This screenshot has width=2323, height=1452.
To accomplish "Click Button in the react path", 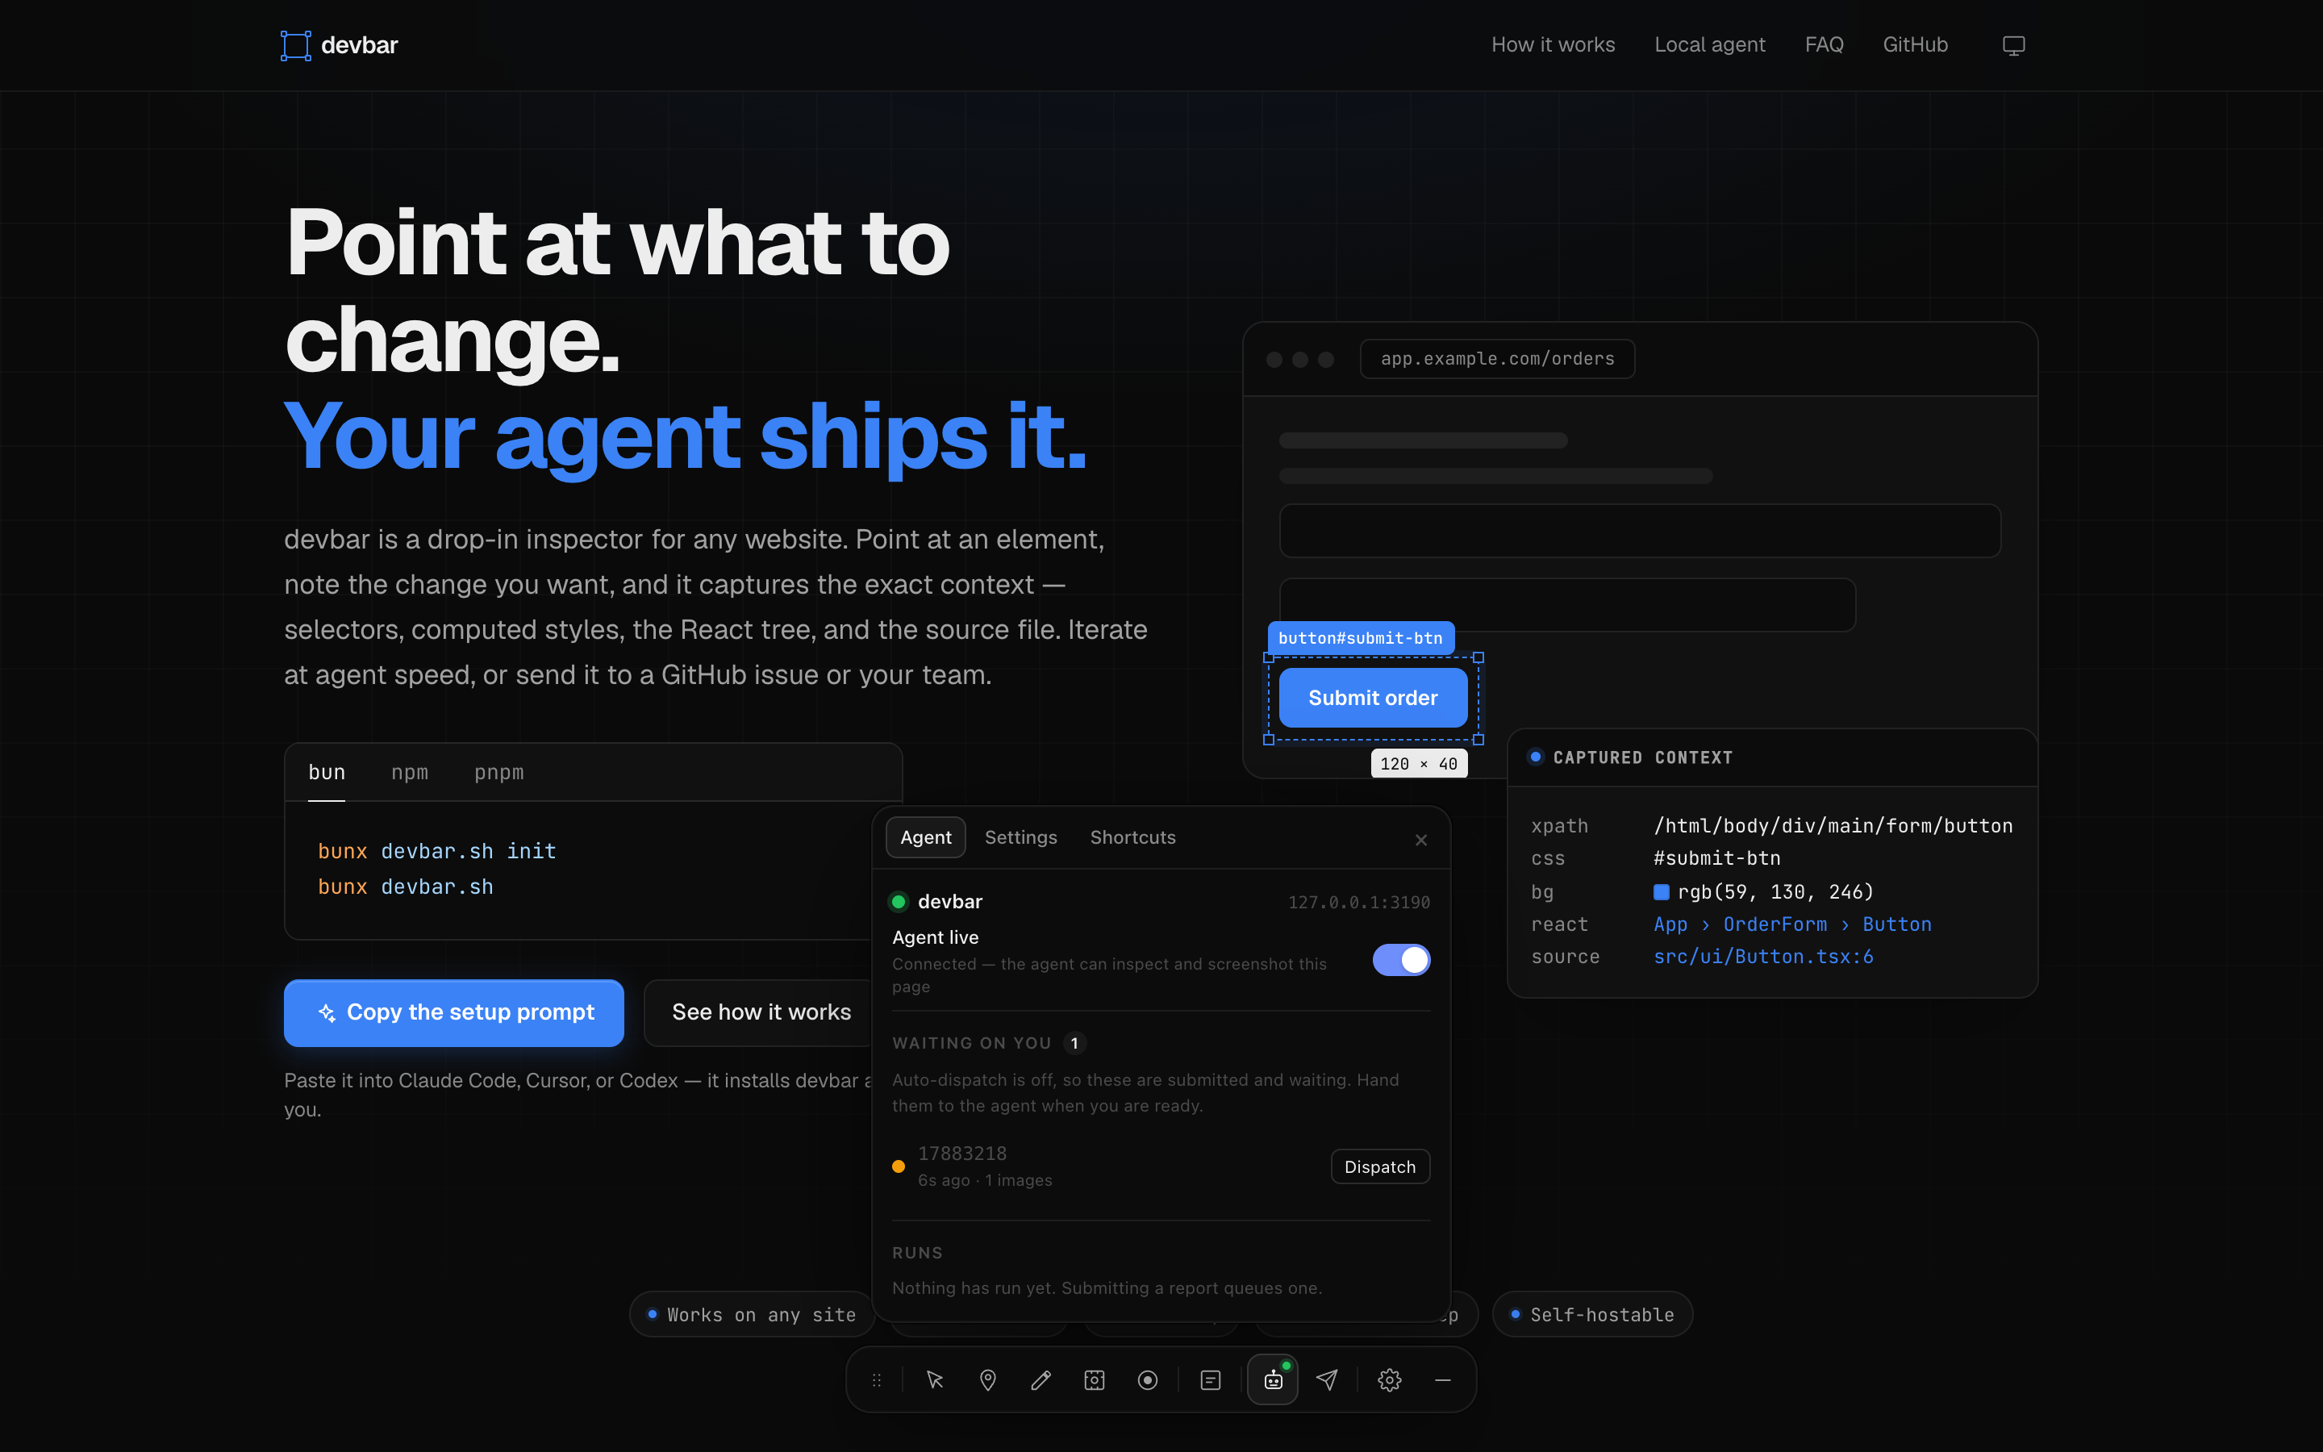I will pos(1897,924).
